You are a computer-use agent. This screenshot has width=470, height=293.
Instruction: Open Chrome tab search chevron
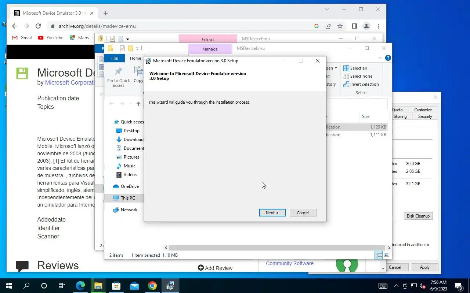pos(328,9)
